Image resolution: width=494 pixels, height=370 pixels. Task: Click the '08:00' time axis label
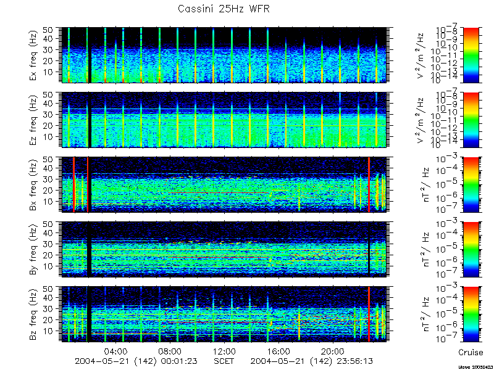[171, 351]
